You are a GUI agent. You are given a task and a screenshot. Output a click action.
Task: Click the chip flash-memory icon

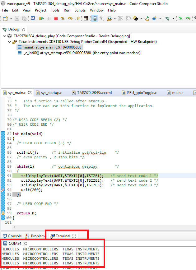click(x=136, y=18)
